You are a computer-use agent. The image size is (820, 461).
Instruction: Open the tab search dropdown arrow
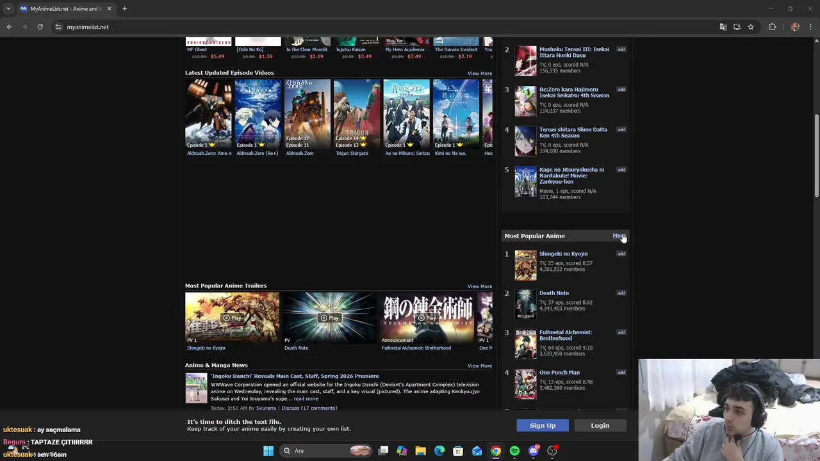coord(8,9)
